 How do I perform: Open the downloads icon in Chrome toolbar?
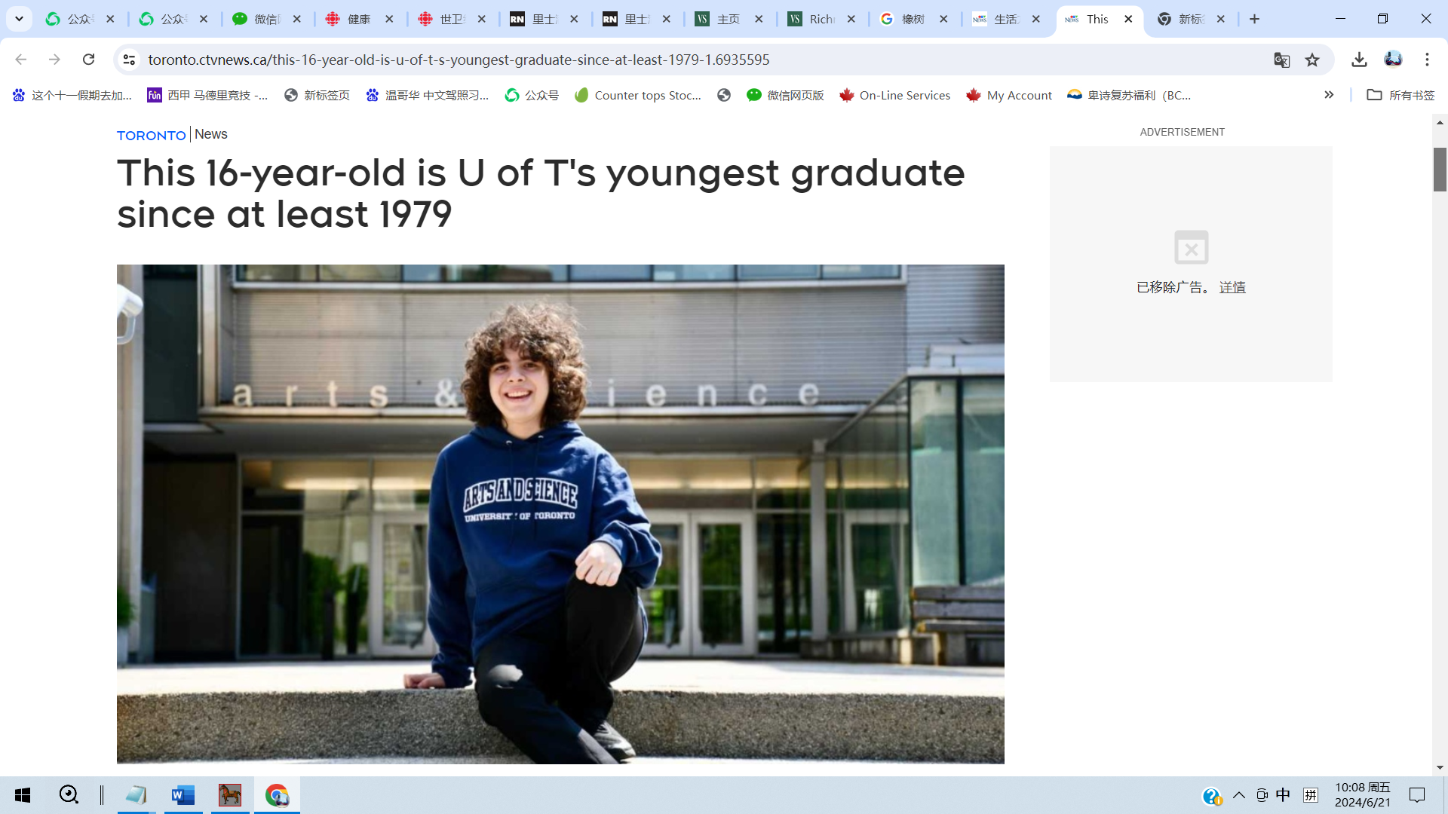coord(1359,60)
